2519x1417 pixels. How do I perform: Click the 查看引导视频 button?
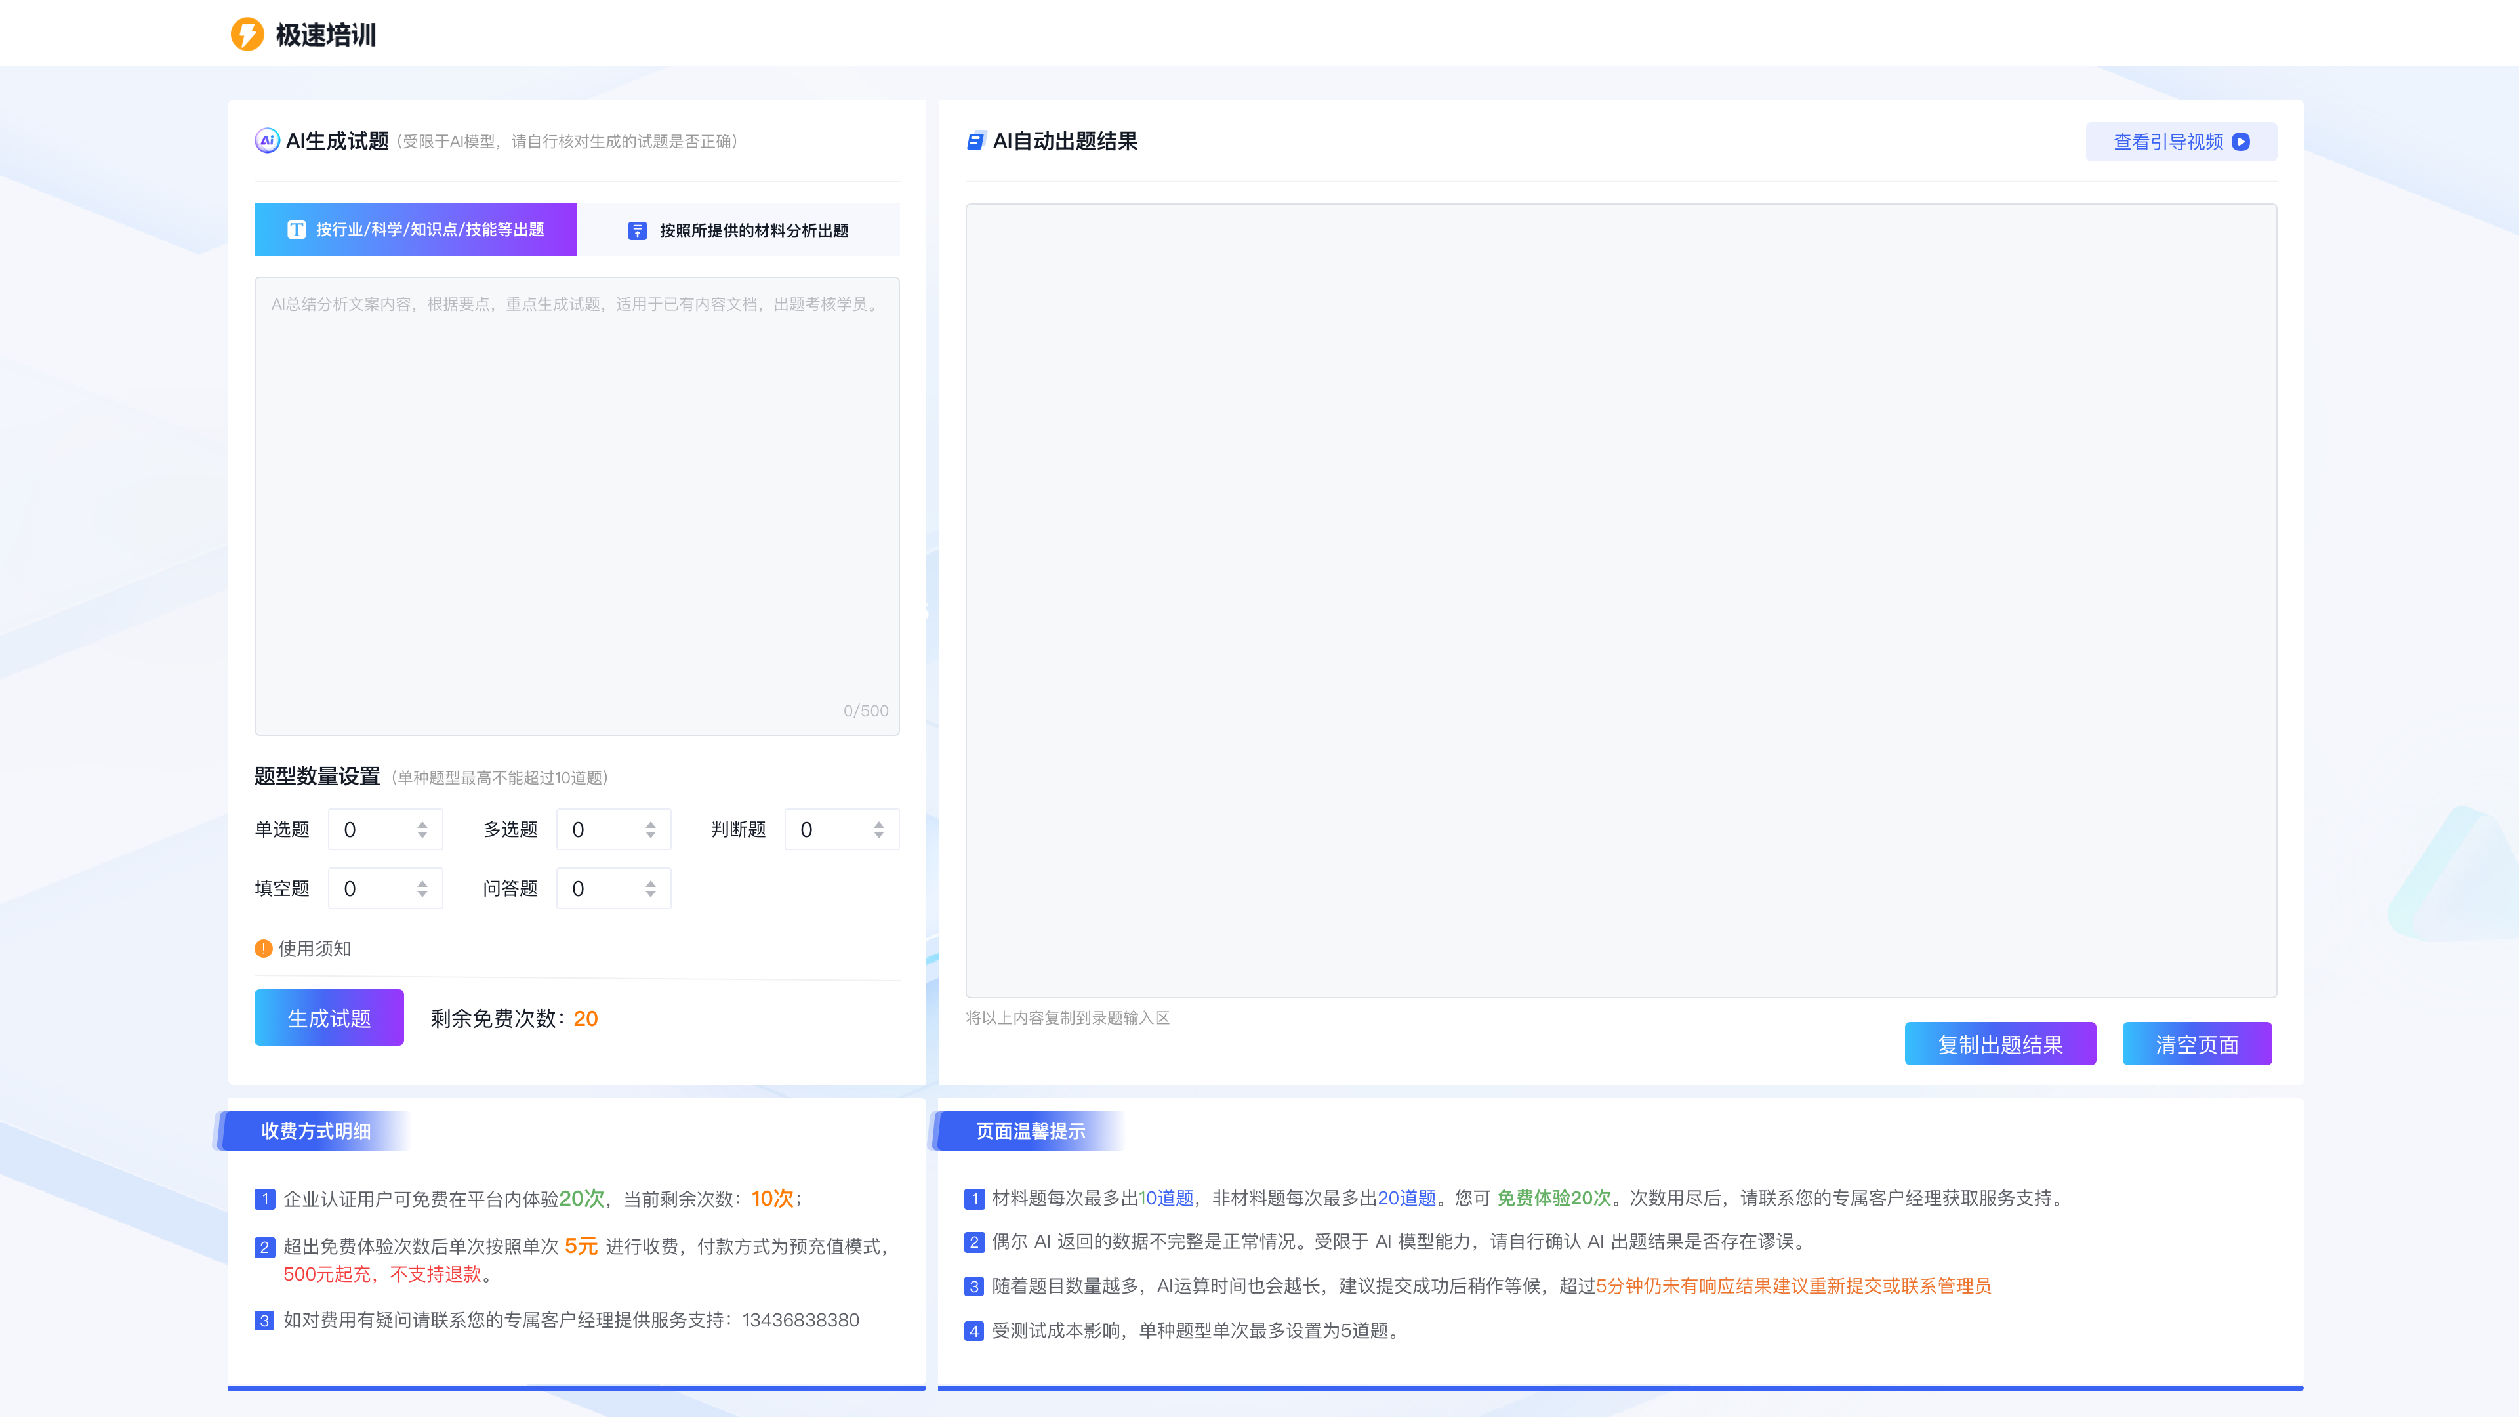coord(2181,142)
